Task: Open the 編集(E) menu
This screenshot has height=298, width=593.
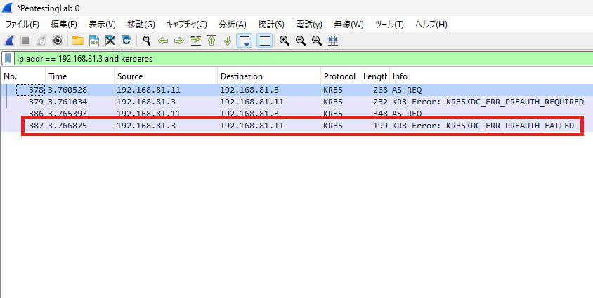Action: pos(64,25)
